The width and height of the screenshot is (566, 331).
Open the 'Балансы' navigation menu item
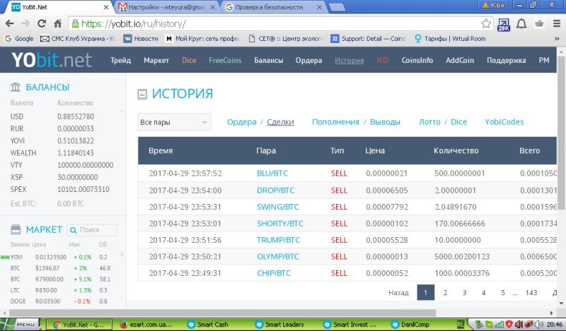pyautogui.click(x=268, y=61)
